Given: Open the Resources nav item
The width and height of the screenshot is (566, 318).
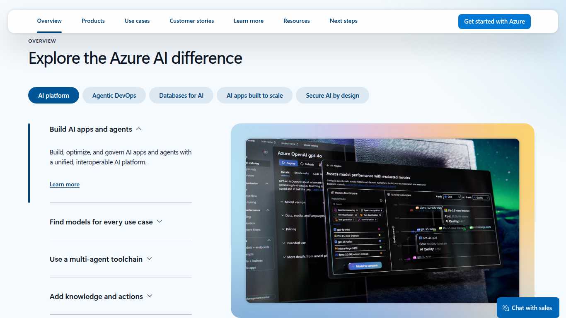Looking at the screenshot, I should click(297, 21).
